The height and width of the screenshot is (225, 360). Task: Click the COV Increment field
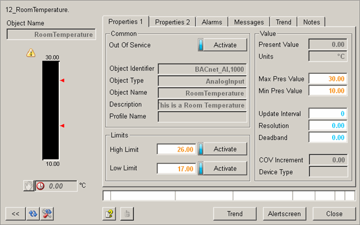pyautogui.click(x=328, y=160)
